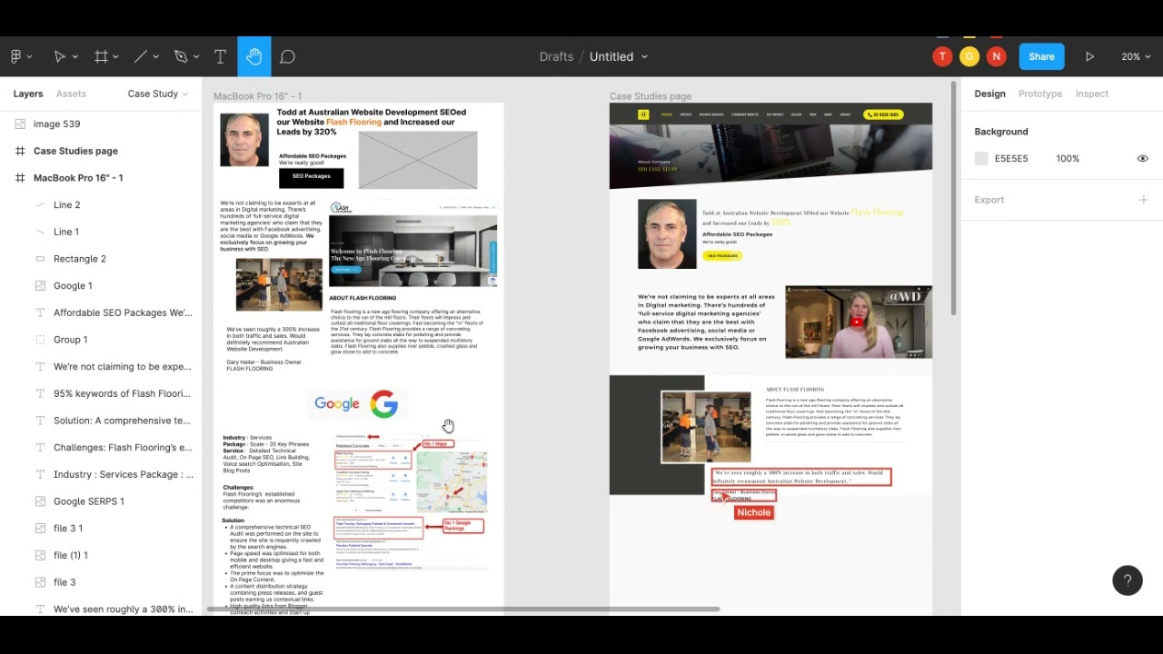1163x654 pixels.
Task: Select the Rectangle 2 layer
Action: point(101,259)
